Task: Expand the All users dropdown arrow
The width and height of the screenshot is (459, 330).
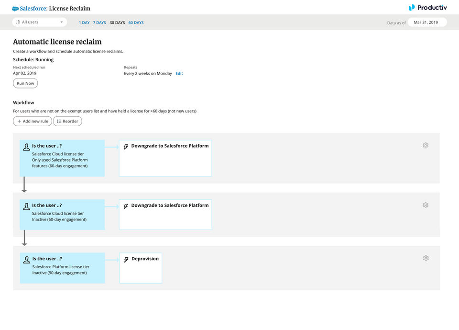Action: (62, 22)
